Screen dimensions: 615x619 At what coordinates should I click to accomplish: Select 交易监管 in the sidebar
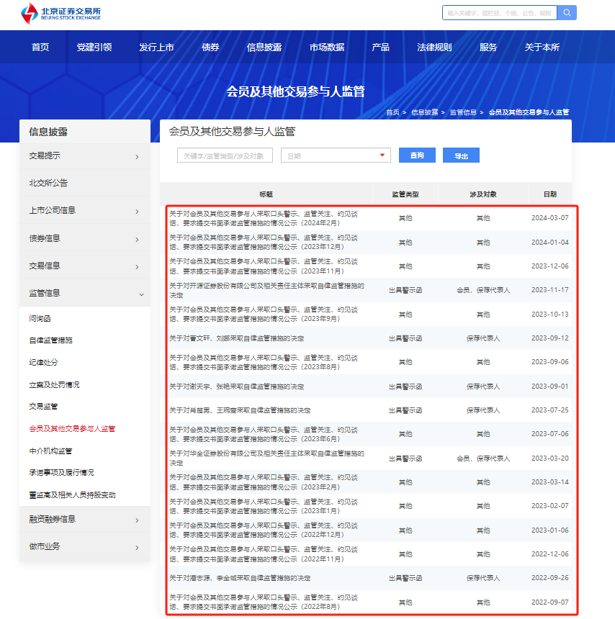pyautogui.click(x=43, y=406)
